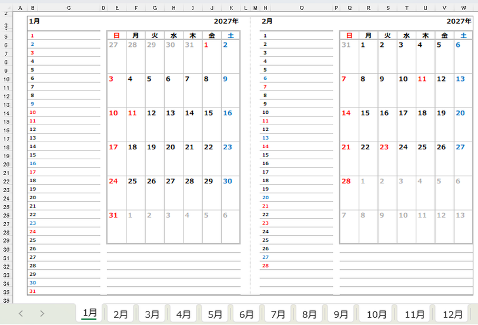Screen dimensions: 478x325
Task: Open the 9月 sheet tab
Action: point(340,314)
